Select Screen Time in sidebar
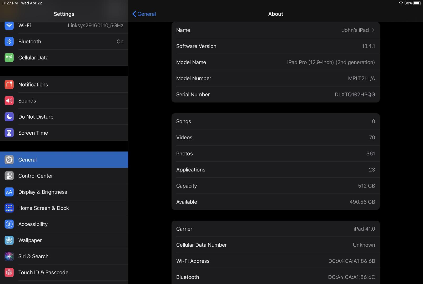This screenshot has width=423, height=284. pyautogui.click(x=64, y=133)
